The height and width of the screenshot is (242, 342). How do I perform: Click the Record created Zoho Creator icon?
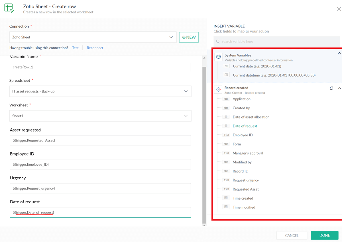click(x=218, y=89)
